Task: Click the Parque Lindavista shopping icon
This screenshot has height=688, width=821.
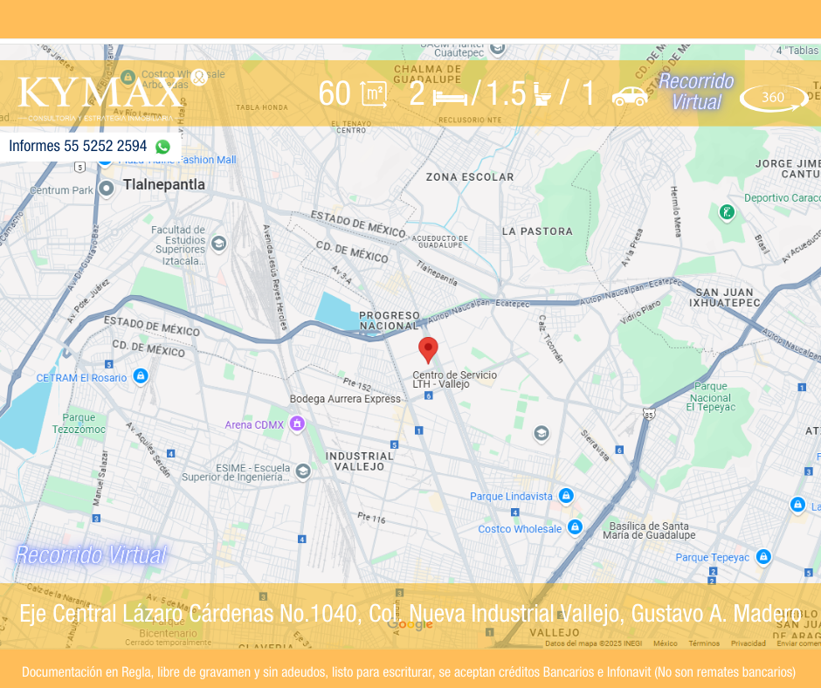Action: [566, 495]
